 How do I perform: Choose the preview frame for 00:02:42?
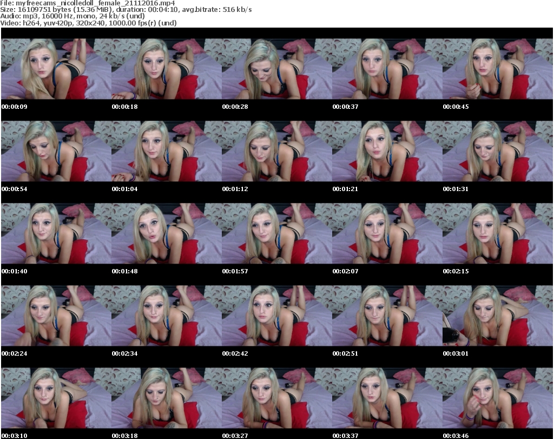(x=277, y=316)
